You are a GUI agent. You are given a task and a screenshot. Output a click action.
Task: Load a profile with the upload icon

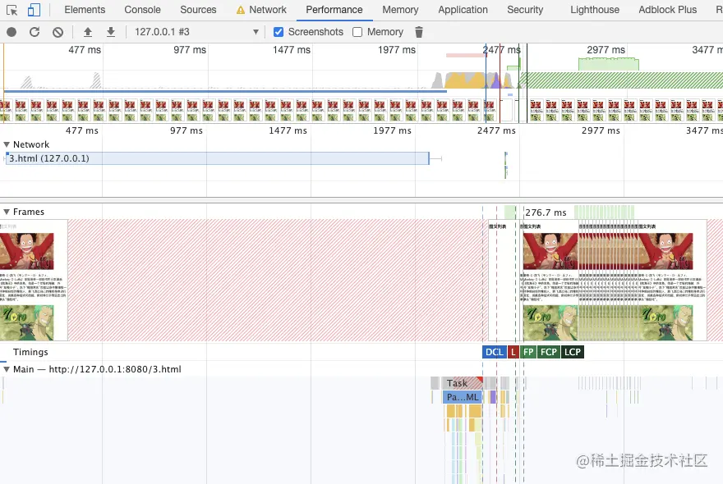(88, 32)
